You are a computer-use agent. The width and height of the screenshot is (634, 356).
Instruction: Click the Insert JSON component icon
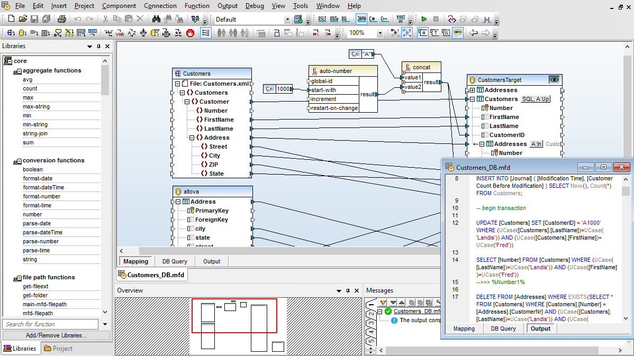92,33
